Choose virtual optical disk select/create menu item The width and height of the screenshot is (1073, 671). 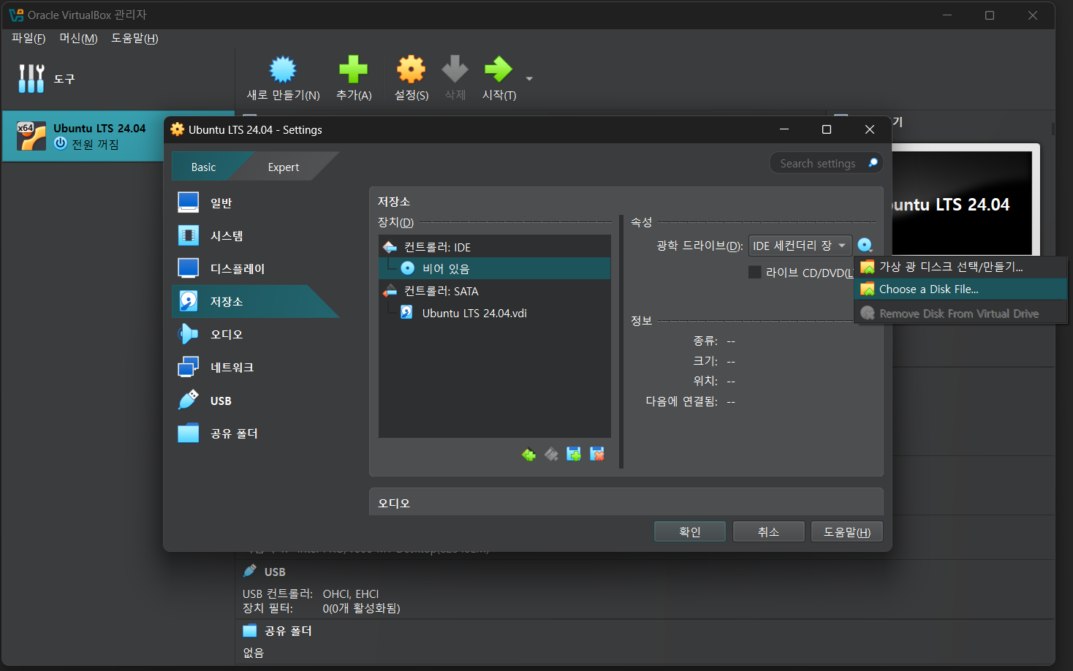click(x=960, y=267)
